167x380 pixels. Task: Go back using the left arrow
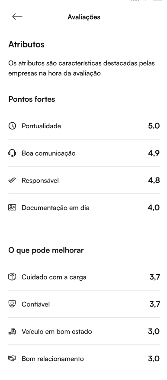tap(17, 17)
